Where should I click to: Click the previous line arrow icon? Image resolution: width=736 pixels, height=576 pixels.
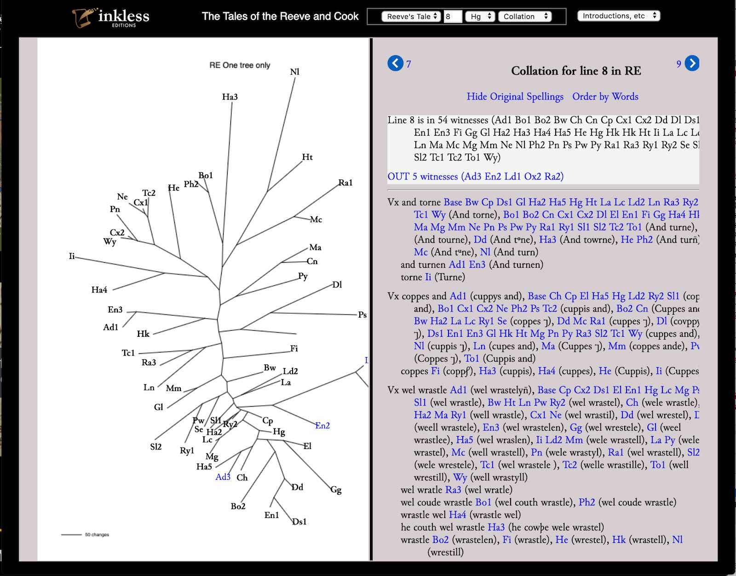395,63
